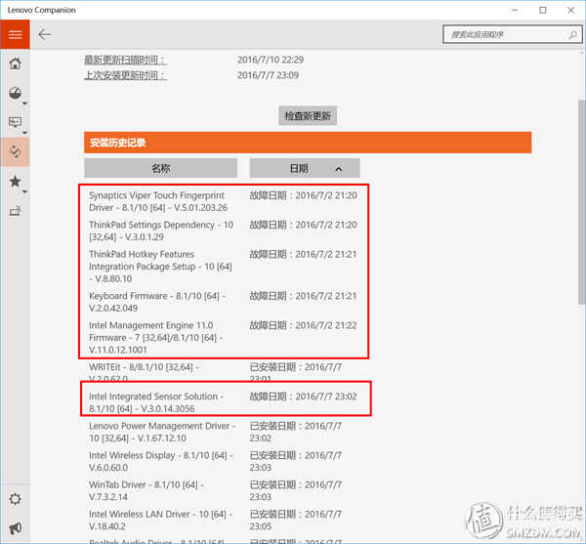Click the failure date 2016/7/7 23:02
The image size is (586, 544).
pos(303,397)
